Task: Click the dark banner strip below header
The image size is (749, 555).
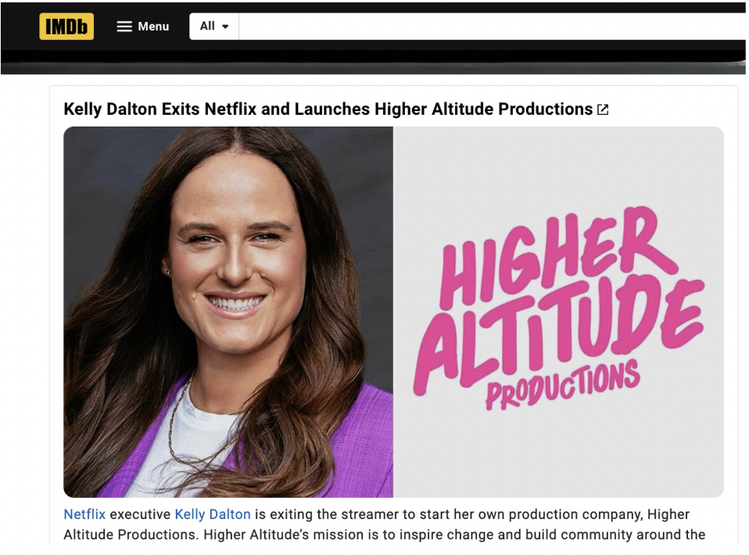Action: pos(373,63)
